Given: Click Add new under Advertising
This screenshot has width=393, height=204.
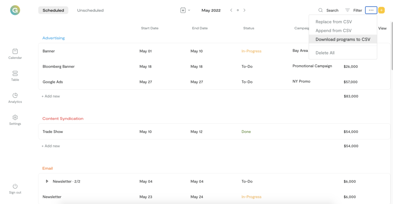Looking at the screenshot, I should tap(51, 96).
